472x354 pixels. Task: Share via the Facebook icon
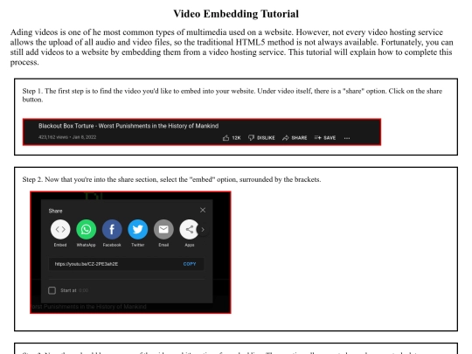(112, 229)
